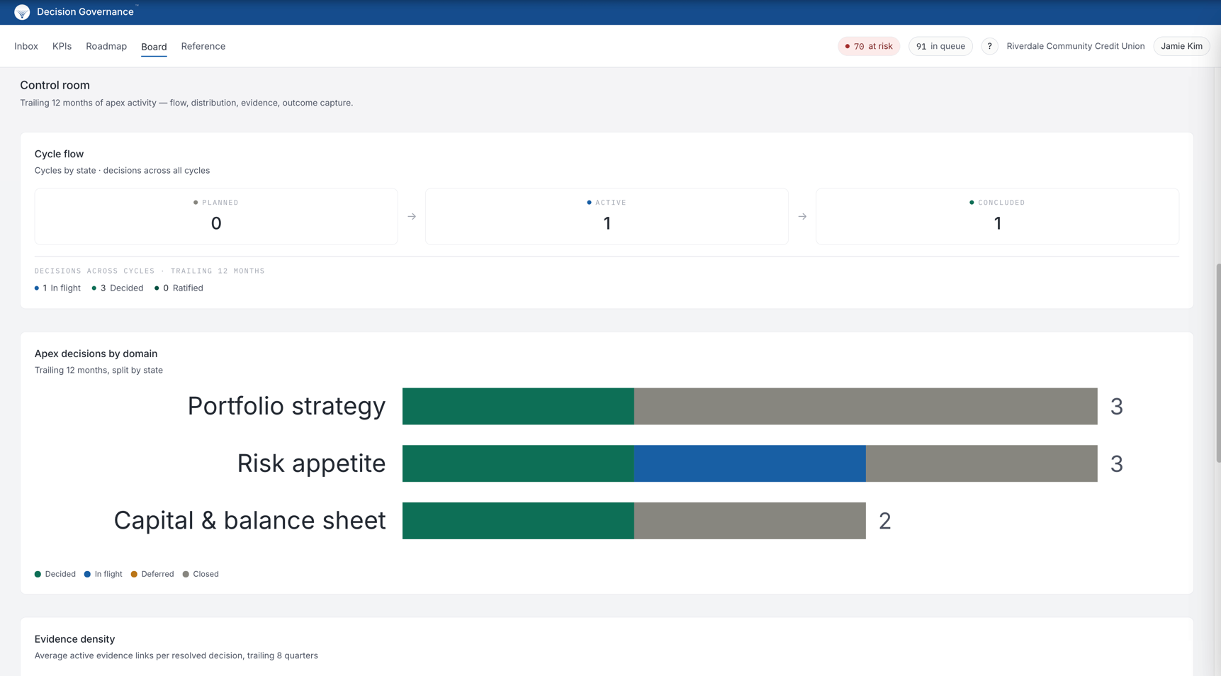Click Risk appetite gray Closed bar segment
The height and width of the screenshot is (676, 1221).
click(981, 463)
